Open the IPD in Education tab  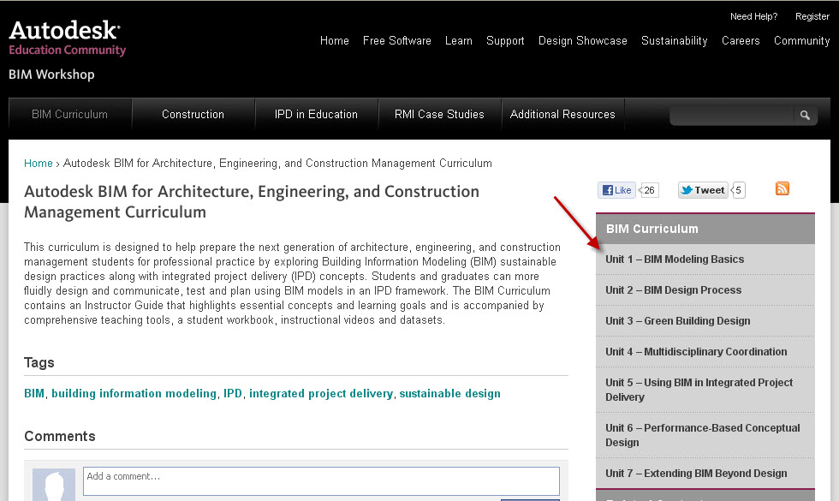click(x=316, y=115)
